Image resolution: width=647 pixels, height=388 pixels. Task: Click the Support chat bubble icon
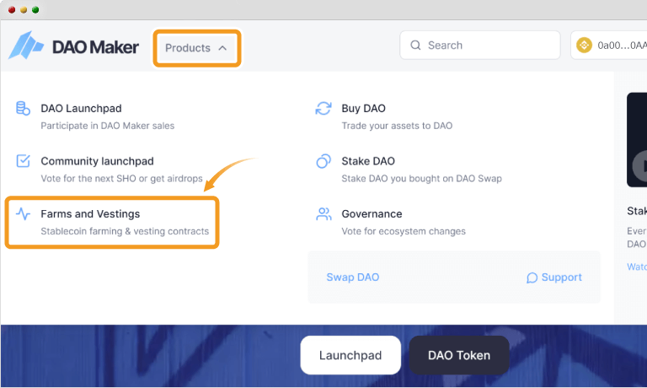click(x=532, y=278)
